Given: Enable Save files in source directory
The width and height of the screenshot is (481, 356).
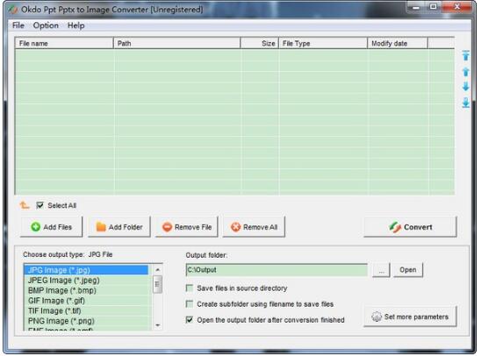Looking at the screenshot, I should pos(190,288).
